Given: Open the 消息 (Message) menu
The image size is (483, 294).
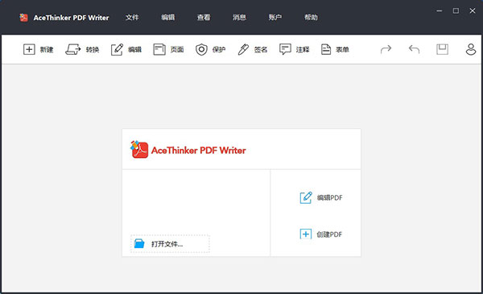Looking at the screenshot, I should [x=239, y=18].
